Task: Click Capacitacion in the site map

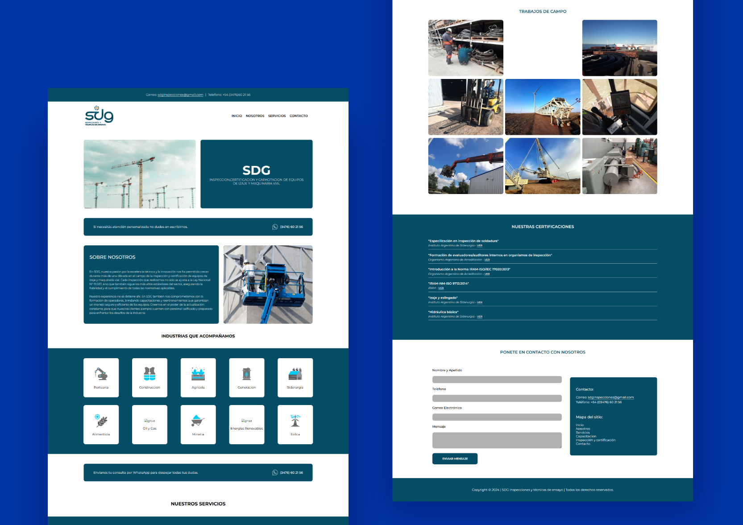Action: coord(586,436)
